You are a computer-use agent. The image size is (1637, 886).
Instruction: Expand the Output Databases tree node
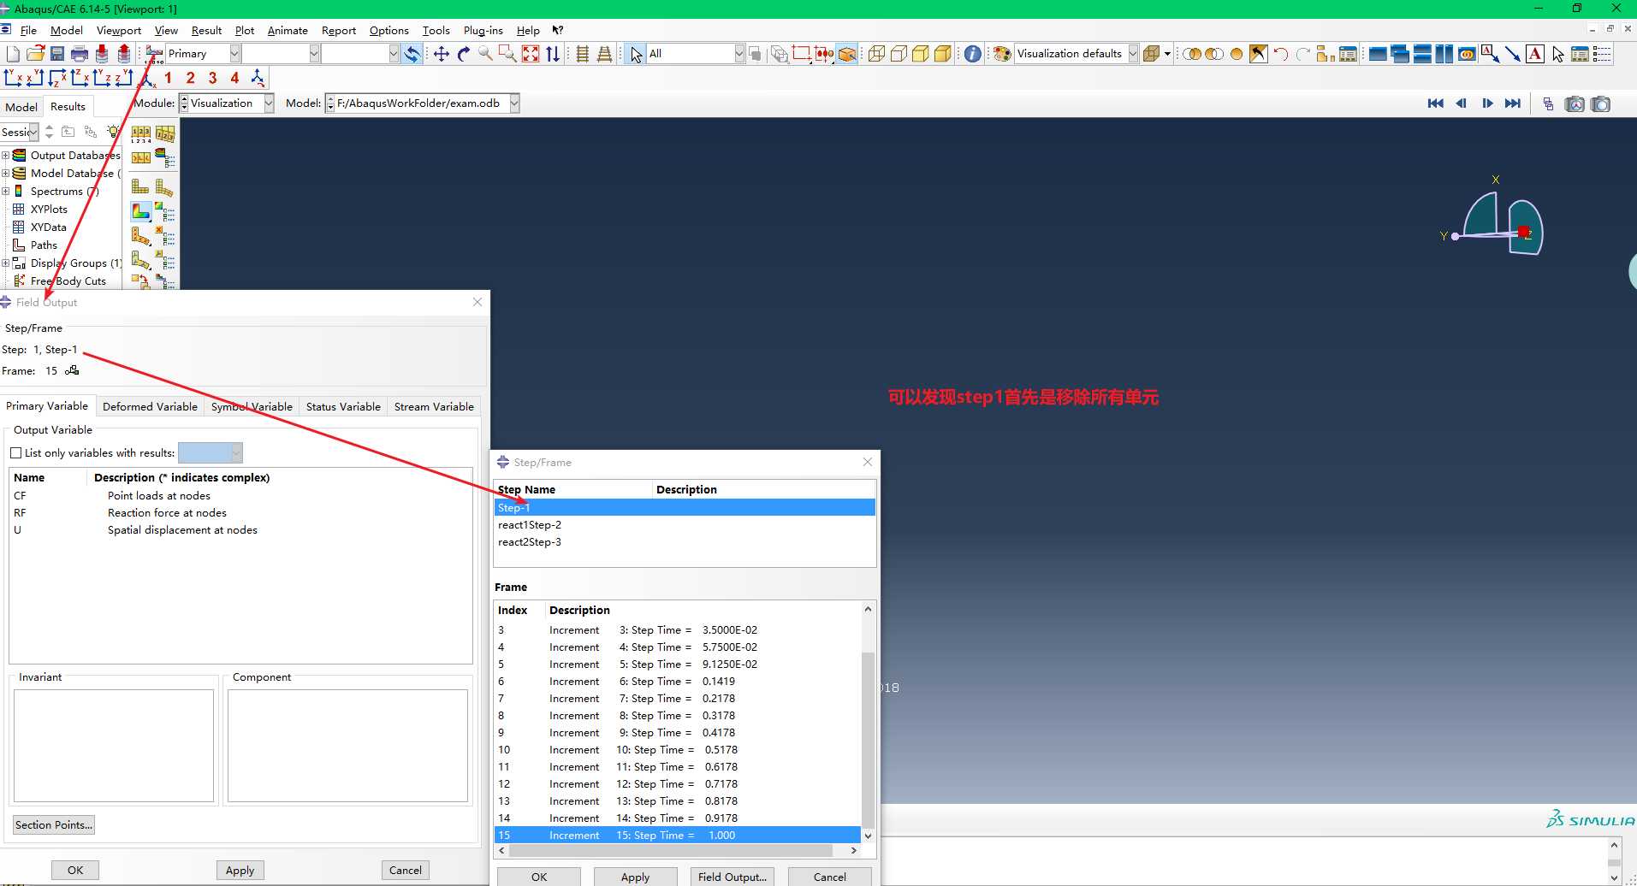coord(6,155)
